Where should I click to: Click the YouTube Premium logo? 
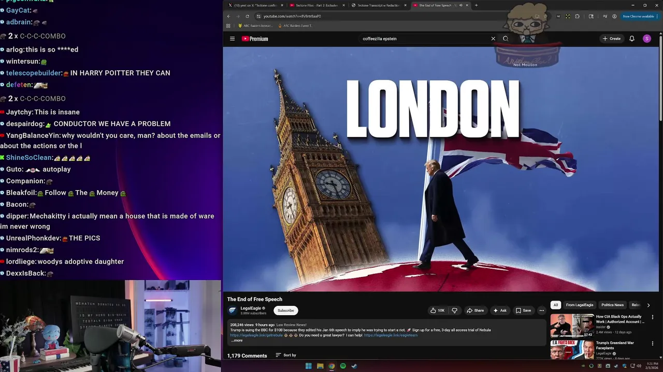255,39
